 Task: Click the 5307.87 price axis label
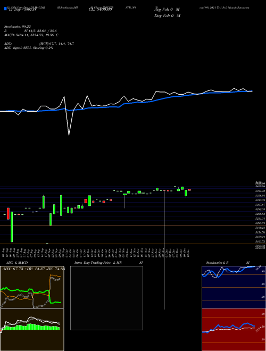(x=260, y=205)
